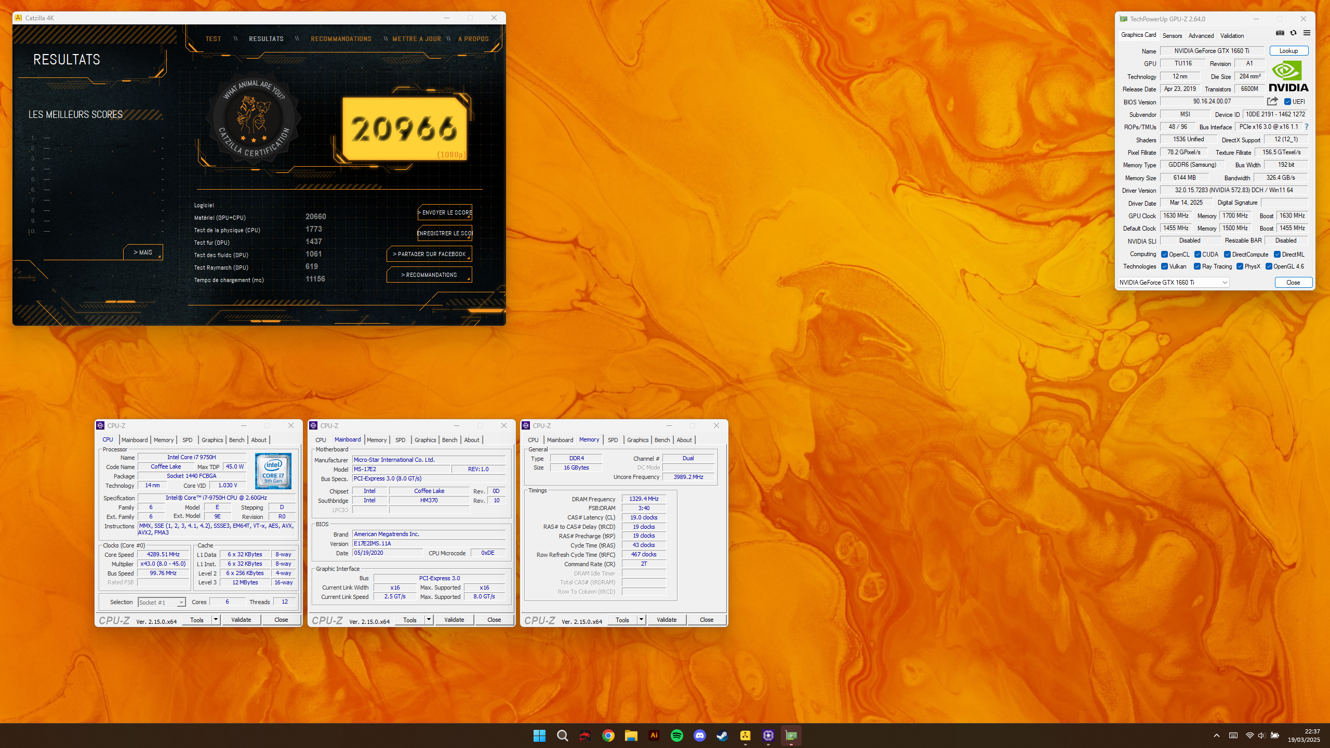Click the GPU name field in GPU-Z
Image resolution: width=1330 pixels, height=748 pixels.
(1212, 51)
